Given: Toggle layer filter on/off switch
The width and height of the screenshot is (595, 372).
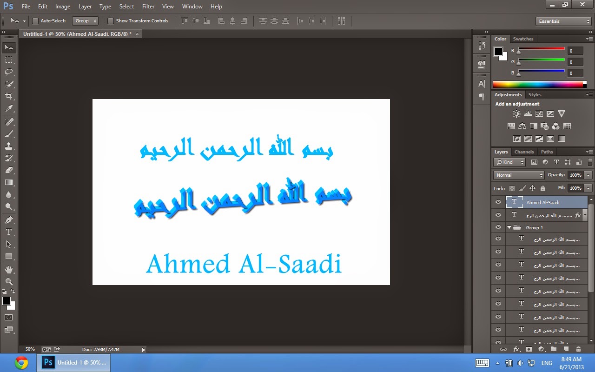Looking at the screenshot, I should 591,161.
